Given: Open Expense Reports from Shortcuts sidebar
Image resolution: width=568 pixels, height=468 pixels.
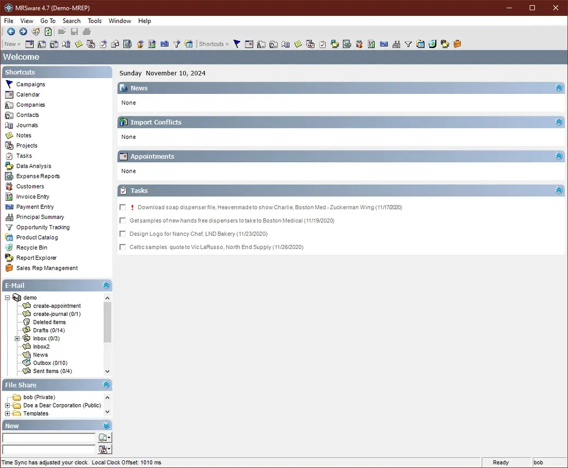Looking at the screenshot, I should click(x=38, y=176).
